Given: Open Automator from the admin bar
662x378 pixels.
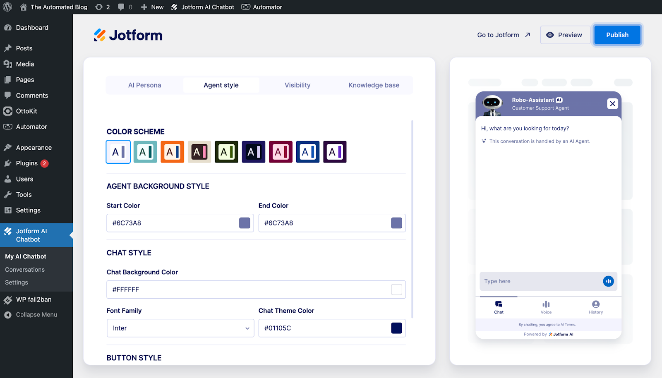Looking at the screenshot, I should pos(261,7).
